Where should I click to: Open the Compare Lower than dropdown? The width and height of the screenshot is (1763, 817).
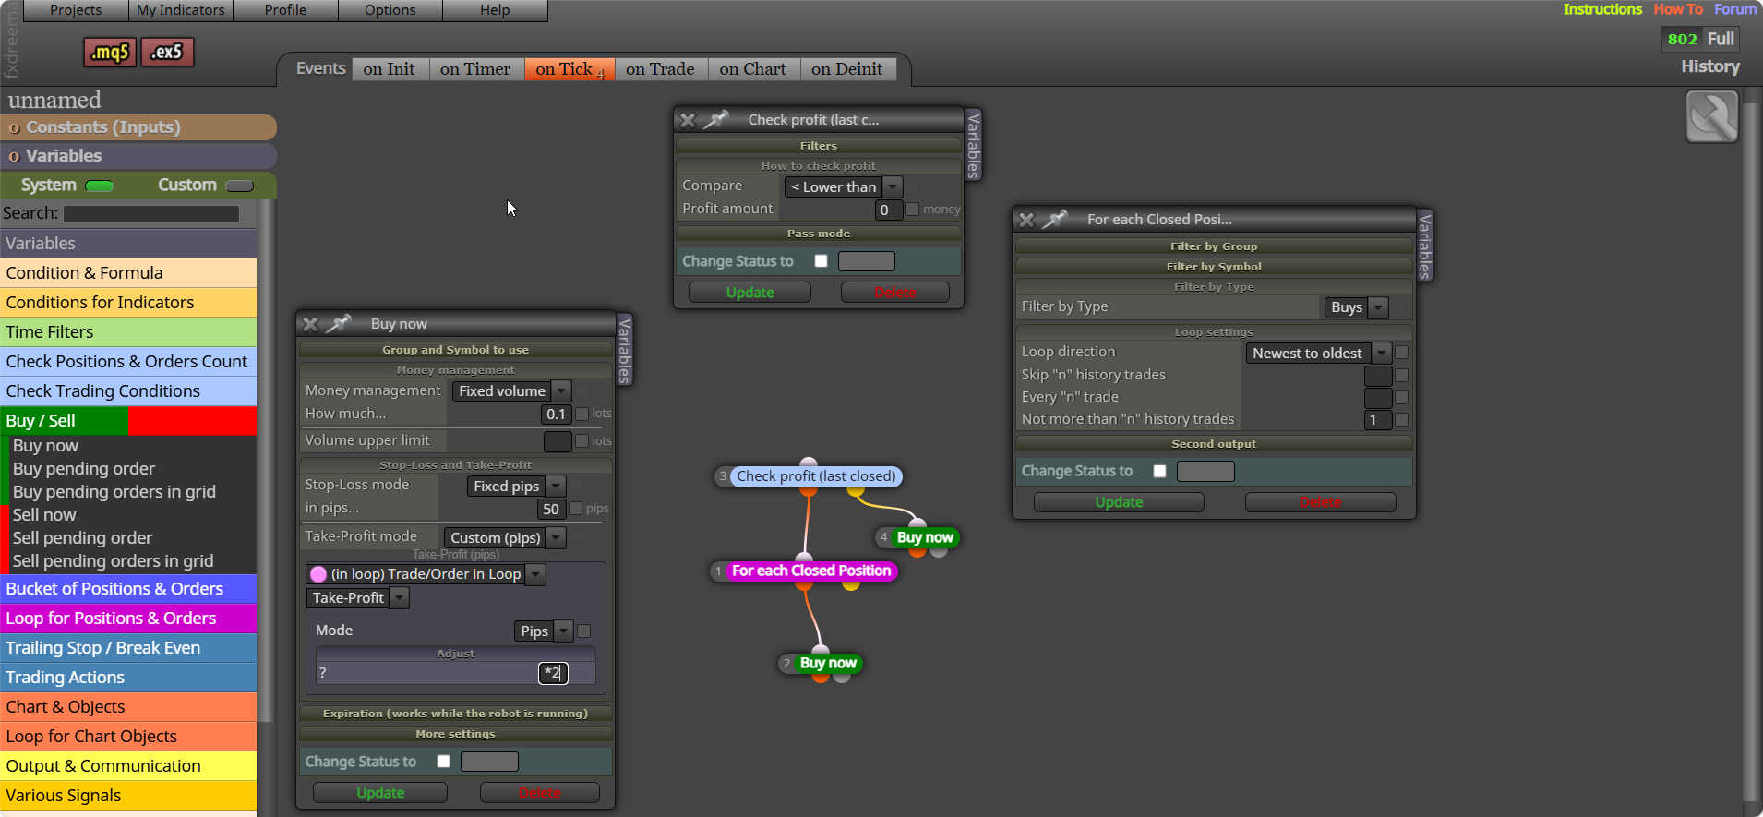(843, 186)
